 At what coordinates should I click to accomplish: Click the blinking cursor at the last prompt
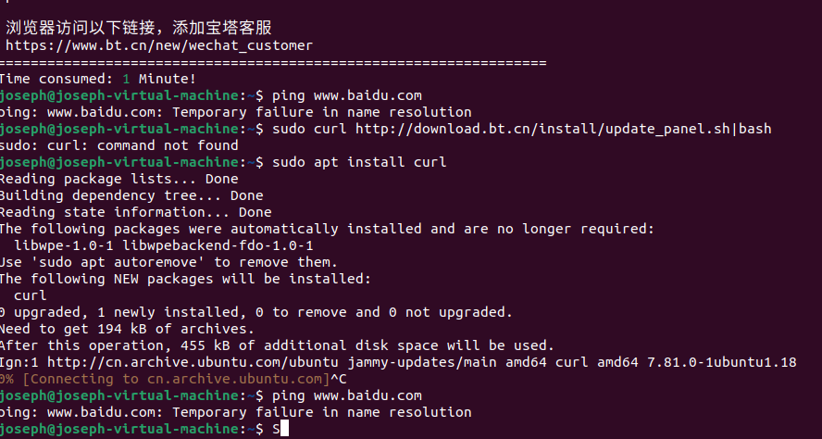click(284, 429)
